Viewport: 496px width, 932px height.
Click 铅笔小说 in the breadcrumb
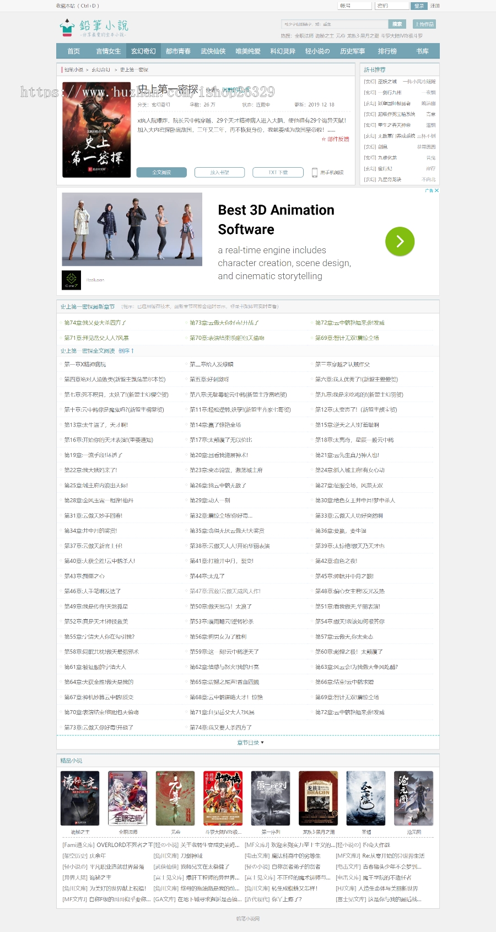74,70
